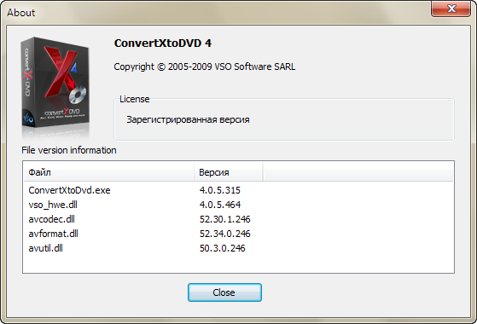This screenshot has height=324, width=477.
Task: Click the ConvertXtoDVD 4 title heading
Action: (x=163, y=43)
